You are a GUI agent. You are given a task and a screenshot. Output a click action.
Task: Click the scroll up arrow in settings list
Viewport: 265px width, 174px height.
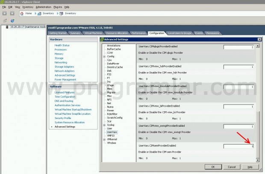258,46
